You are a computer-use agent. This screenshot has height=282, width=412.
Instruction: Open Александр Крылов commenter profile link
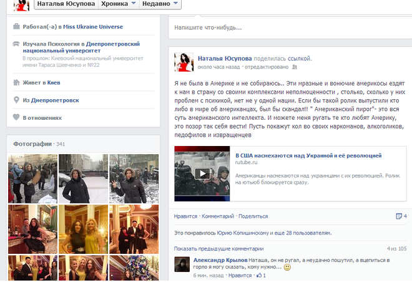[x=220, y=260]
